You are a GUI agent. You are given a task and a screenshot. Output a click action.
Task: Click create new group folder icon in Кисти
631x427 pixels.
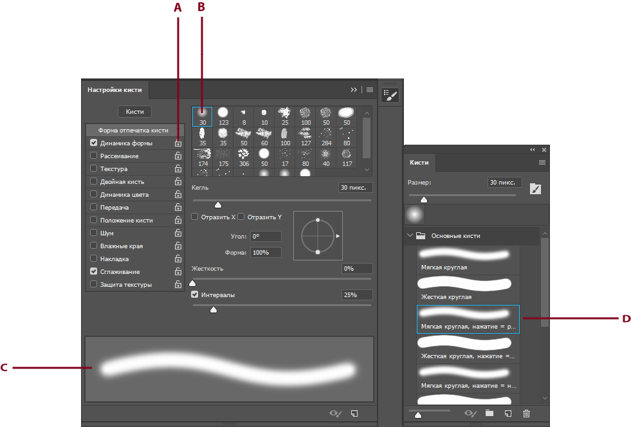[x=489, y=413]
